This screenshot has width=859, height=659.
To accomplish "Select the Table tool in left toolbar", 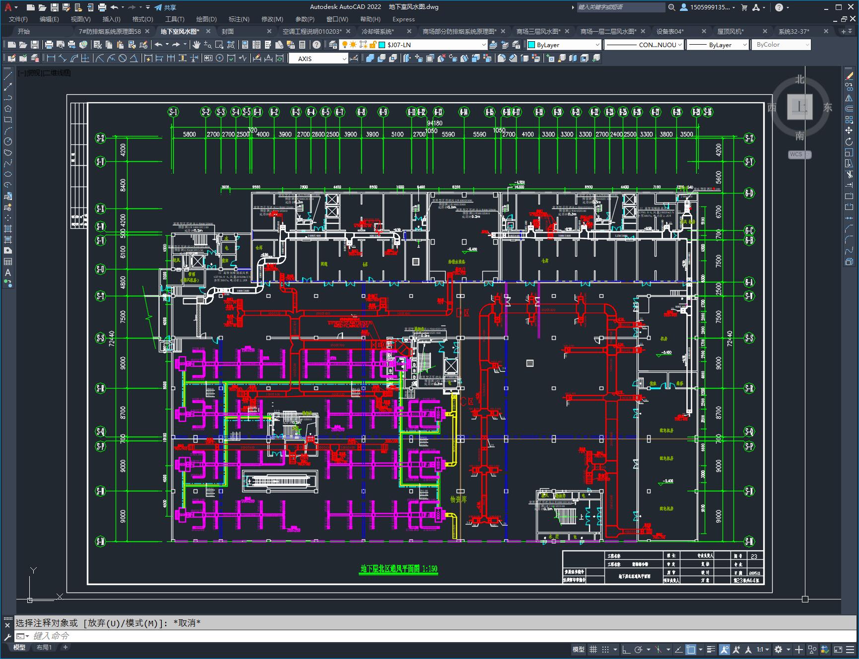I will pyautogui.click(x=8, y=262).
